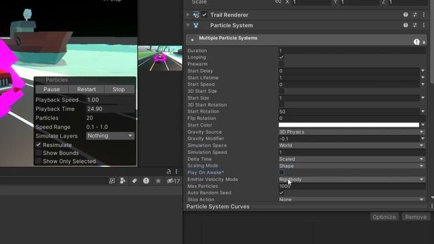Open the Simulation Space dropdown
Screen dimensions: 434x244
[351, 145]
